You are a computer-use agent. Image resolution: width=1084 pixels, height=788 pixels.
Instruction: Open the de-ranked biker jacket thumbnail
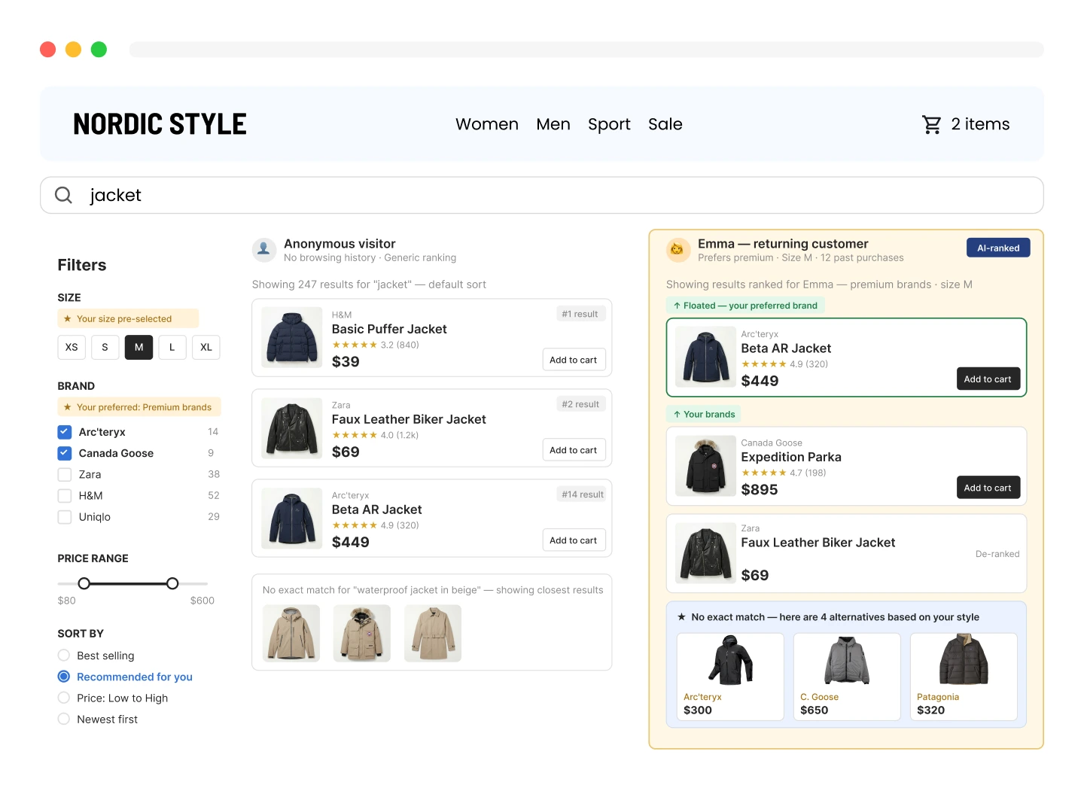click(x=706, y=552)
